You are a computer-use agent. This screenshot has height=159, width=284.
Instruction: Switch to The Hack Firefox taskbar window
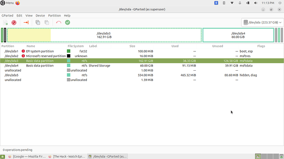tap(67, 157)
